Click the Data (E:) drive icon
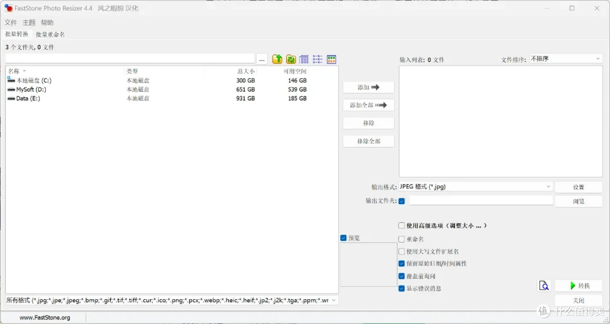610x324 pixels. [x=11, y=98]
